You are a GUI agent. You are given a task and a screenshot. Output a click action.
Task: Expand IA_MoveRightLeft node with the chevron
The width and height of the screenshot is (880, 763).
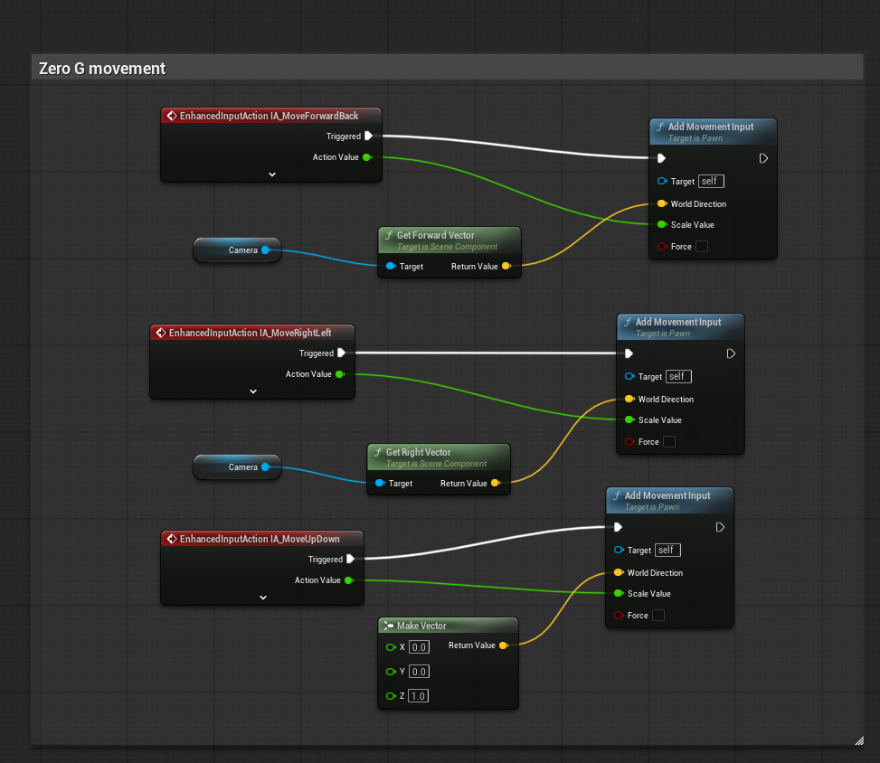click(252, 391)
